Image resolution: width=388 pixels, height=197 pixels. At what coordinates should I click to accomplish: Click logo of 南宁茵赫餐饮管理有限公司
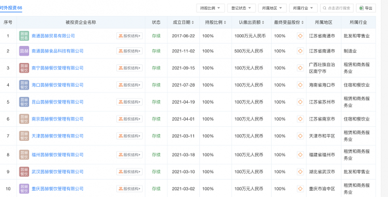pos(24,68)
